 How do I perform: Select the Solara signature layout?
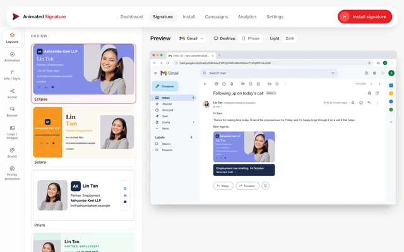pyautogui.click(x=83, y=137)
